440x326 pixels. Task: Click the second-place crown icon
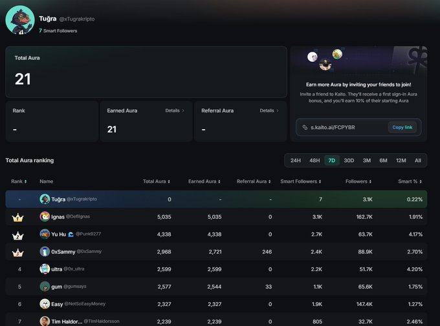point(17,235)
